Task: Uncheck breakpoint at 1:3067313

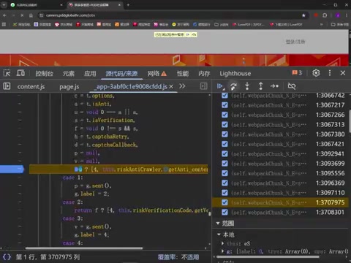Action: coord(224,125)
